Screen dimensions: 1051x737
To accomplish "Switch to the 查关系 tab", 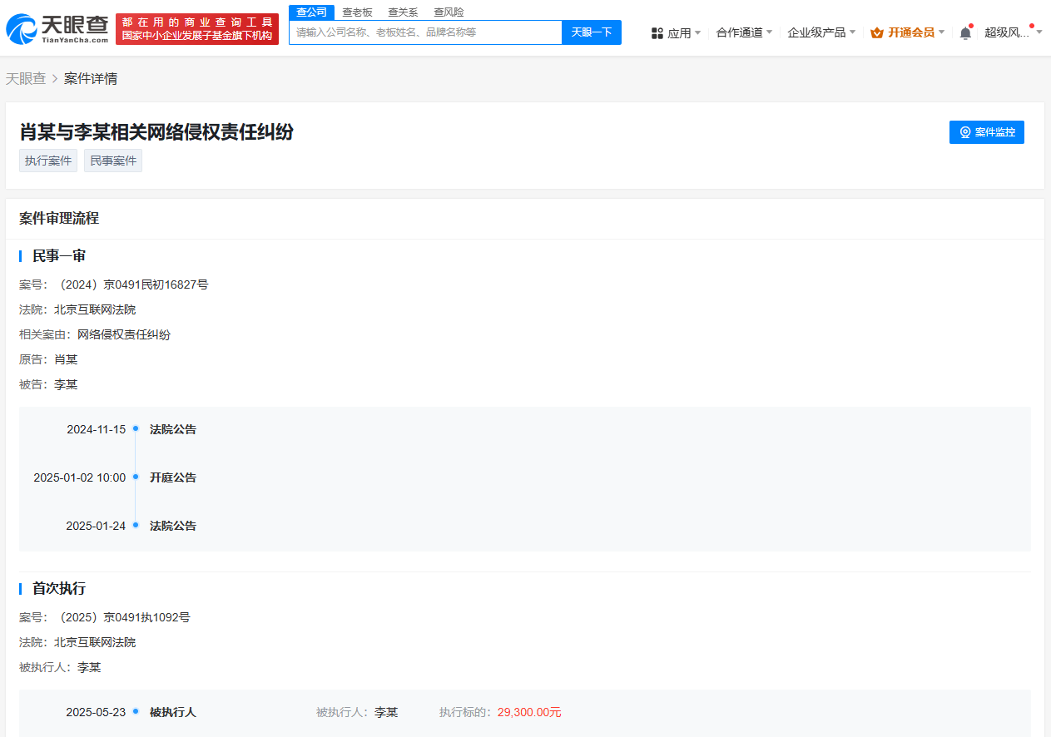I will pyautogui.click(x=403, y=12).
